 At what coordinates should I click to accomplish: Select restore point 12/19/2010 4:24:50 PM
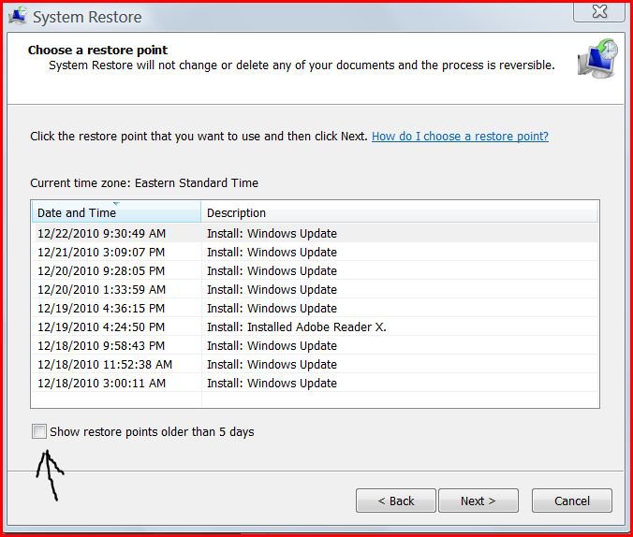click(315, 327)
